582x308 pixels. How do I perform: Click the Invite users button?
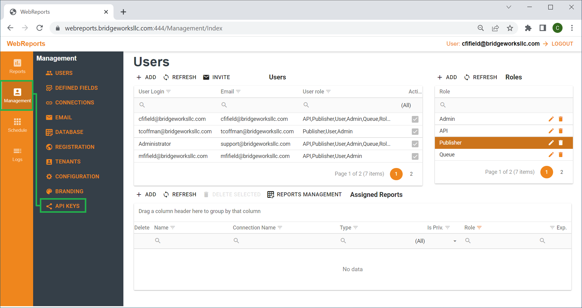[x=216, y=77]
